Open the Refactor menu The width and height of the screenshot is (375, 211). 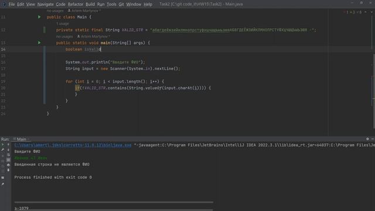point(76,4)
